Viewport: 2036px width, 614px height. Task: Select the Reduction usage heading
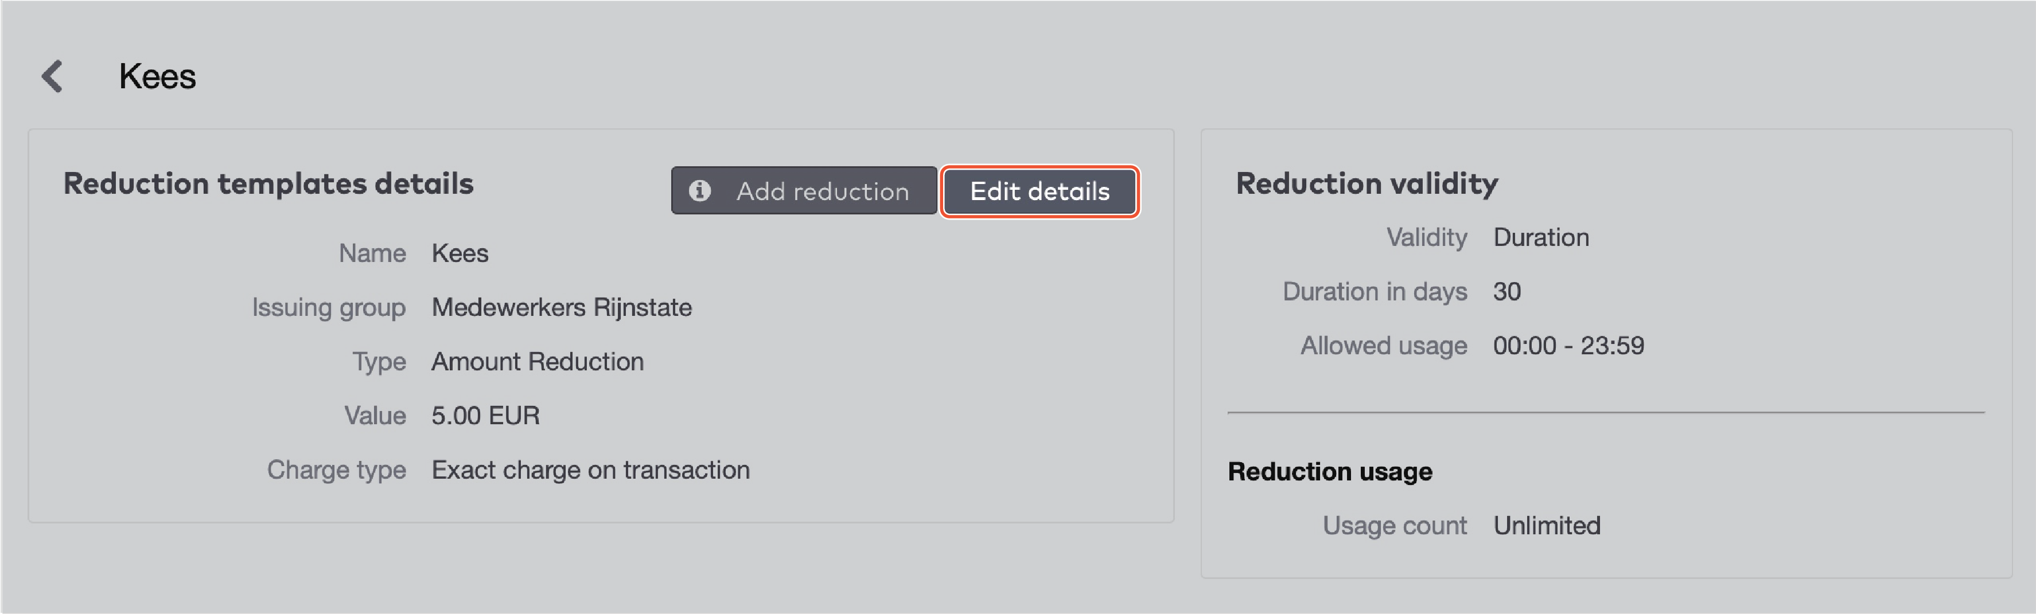point(1331,471)
